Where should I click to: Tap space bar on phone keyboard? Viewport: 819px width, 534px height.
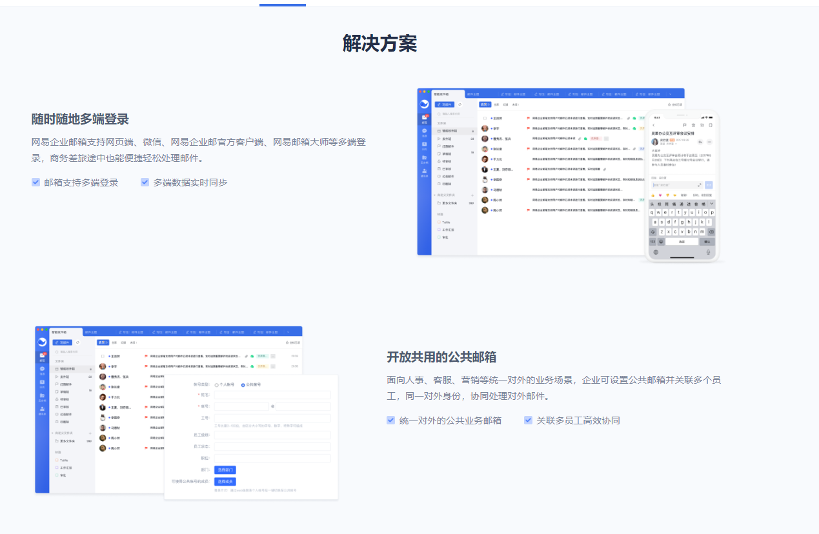(682, 242)
